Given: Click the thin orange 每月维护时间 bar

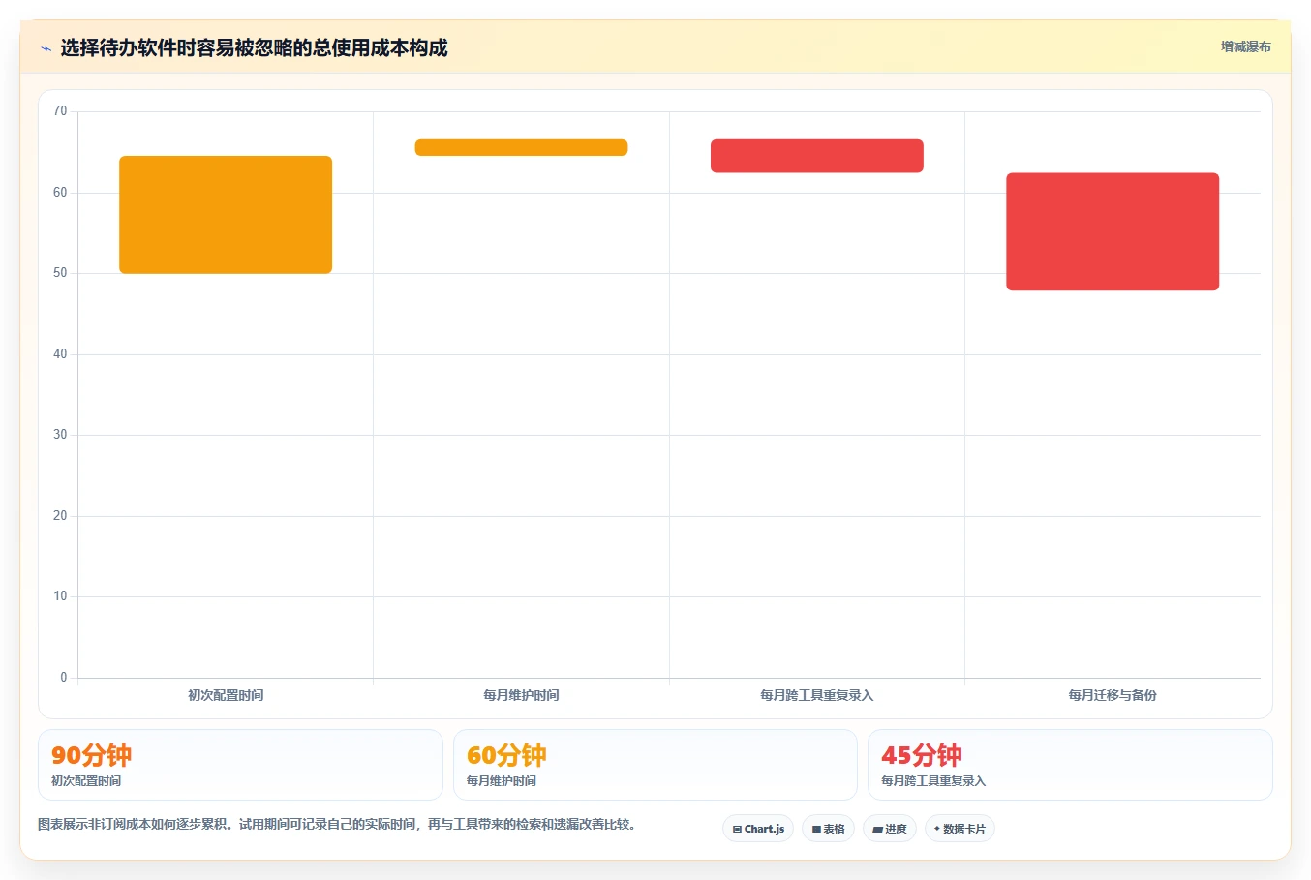Looking at the screenshot, I should 521,147.
